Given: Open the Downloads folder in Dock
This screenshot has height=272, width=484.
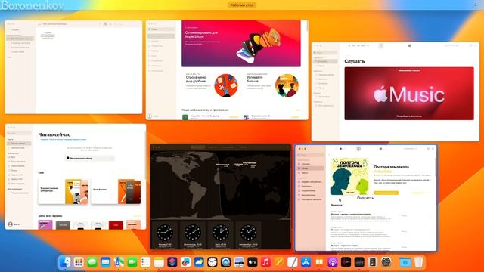Looking at the screenshot, I should pyautogui.click(x=405, y=262).
